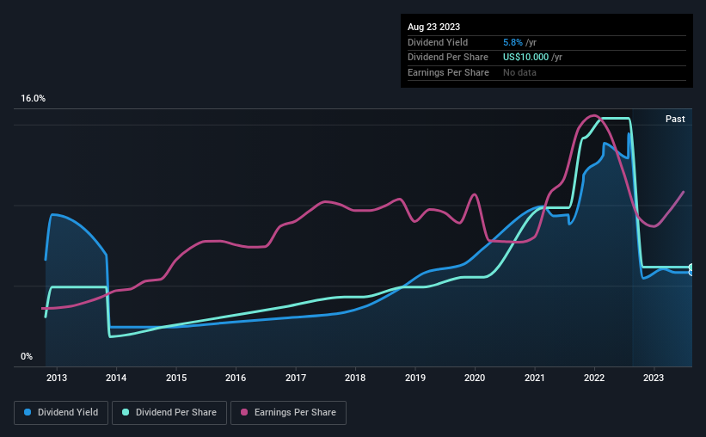Image resolution: width=706 pixels, height=437 pixels.
Task: Click the 2023 x-axis year label
Action: tap(654, 378)
